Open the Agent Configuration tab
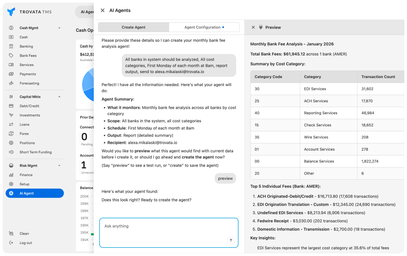The height and width of the screenshot is (256, 407). pyautogui.click(x=204, y=27)
